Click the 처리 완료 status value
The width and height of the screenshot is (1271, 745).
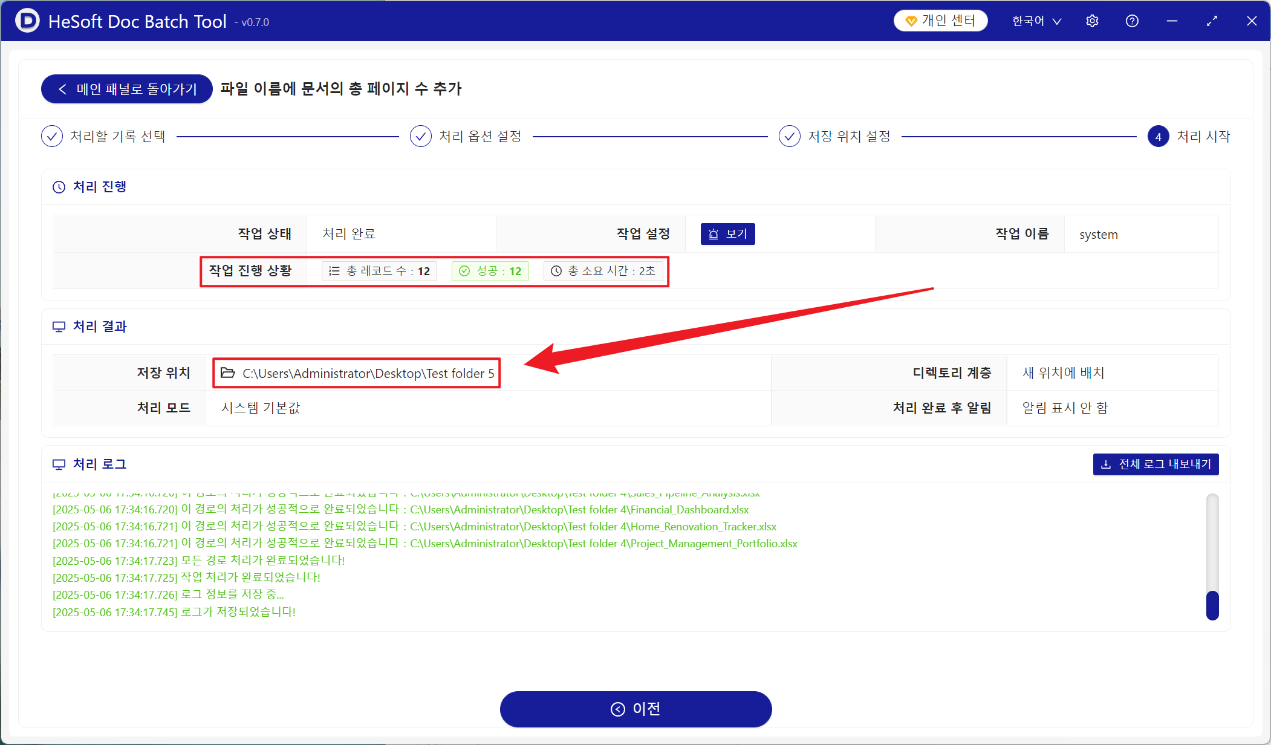tap(349, 234)
